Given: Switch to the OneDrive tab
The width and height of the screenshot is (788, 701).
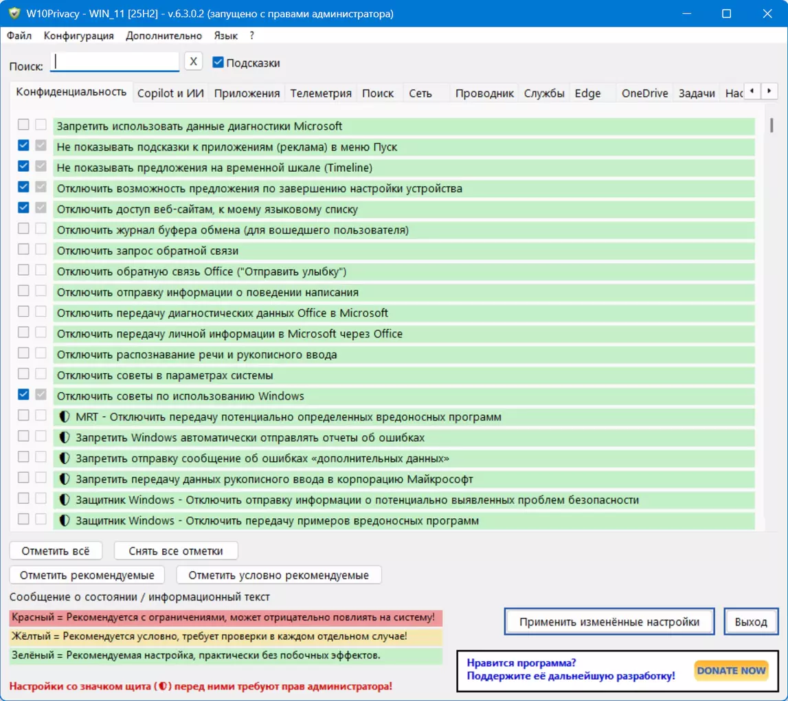Looking at the screenshot, I should (x=645, y=93).
